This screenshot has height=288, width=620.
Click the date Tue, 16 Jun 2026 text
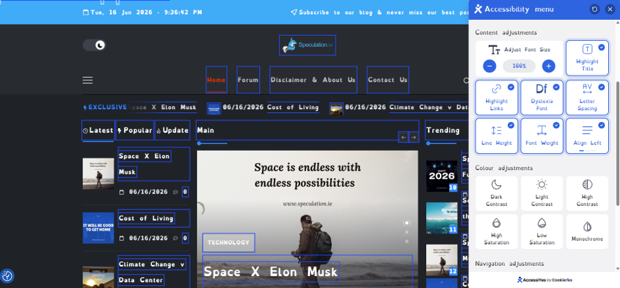(x=142, y=13)
